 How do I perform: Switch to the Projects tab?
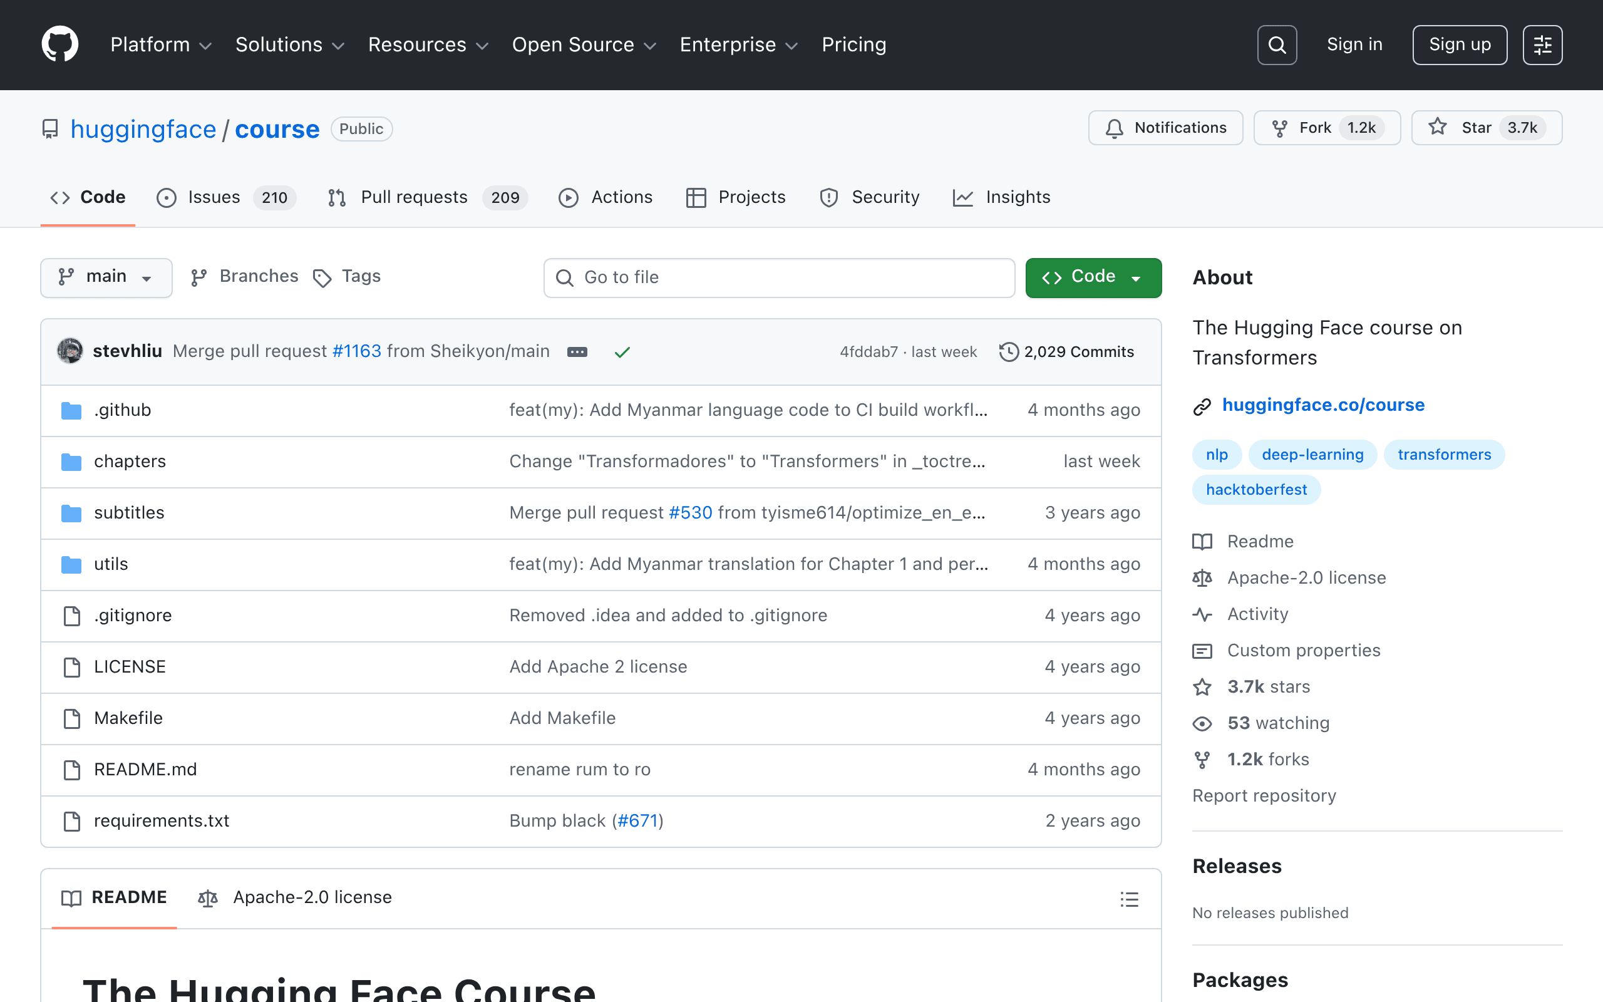point(736,197)
